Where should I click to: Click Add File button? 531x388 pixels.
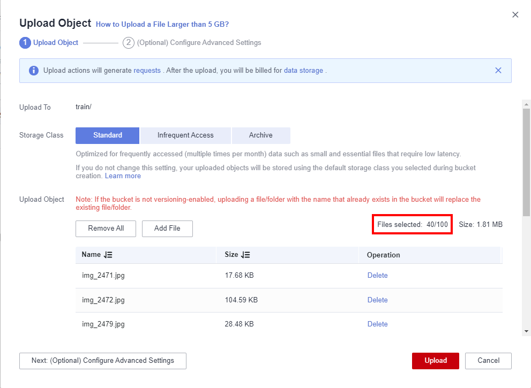167,229
